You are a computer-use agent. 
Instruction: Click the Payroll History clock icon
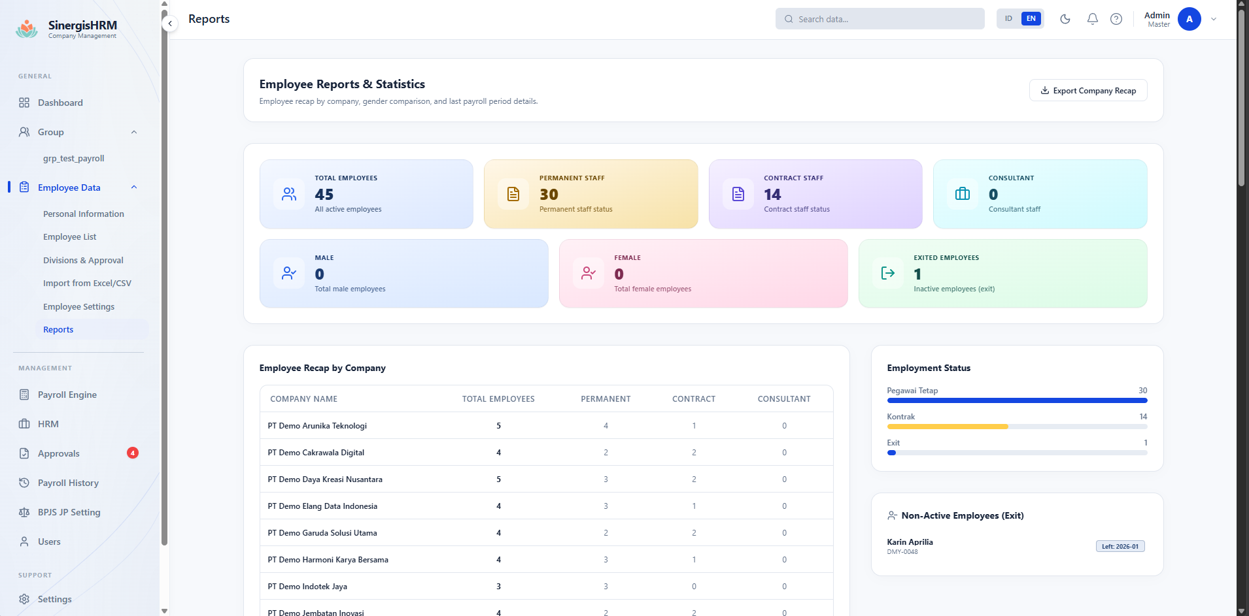(24, 483)
